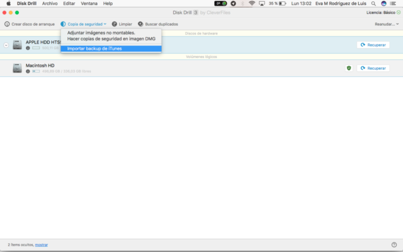This screenshot has width=403, height=252.
Task: Show info for APPLE HDD disk
Action: pos(28,48)
